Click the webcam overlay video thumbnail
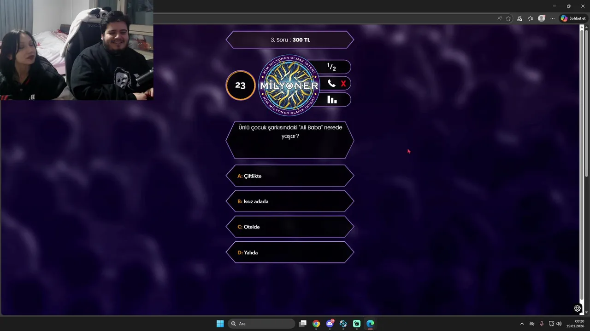This screenshot has width=590, height=331. coord(77,50)
